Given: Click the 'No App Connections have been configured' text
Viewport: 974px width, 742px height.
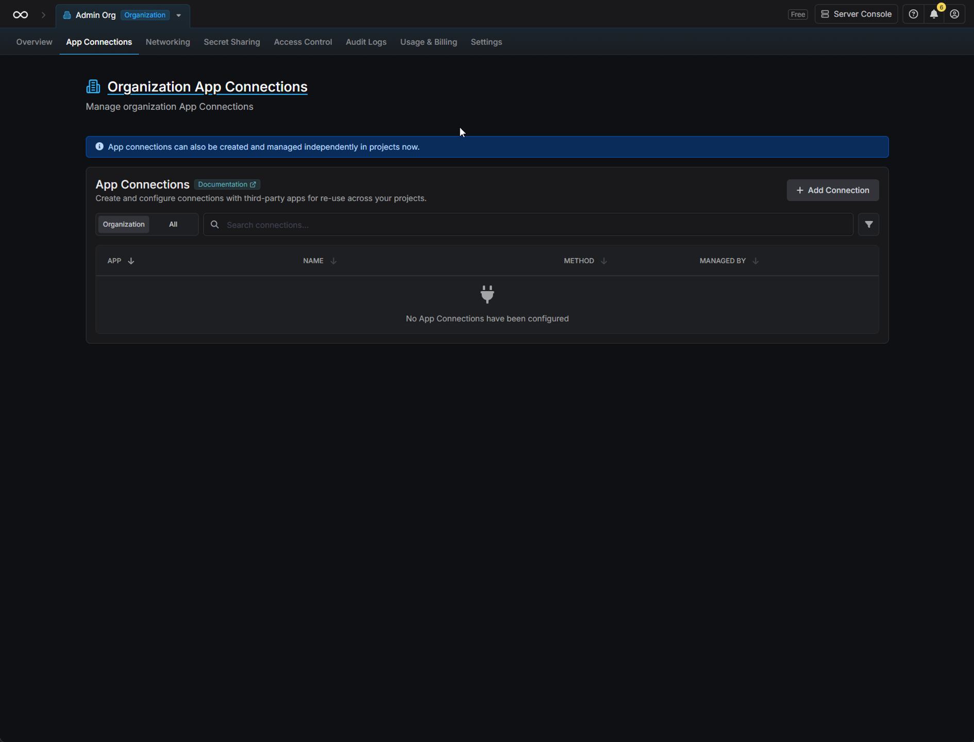Looking at the screenshot, I should [x=487, y=318].
